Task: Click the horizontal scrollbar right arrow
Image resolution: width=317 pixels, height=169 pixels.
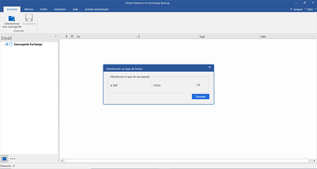Action: coord(314,161)
